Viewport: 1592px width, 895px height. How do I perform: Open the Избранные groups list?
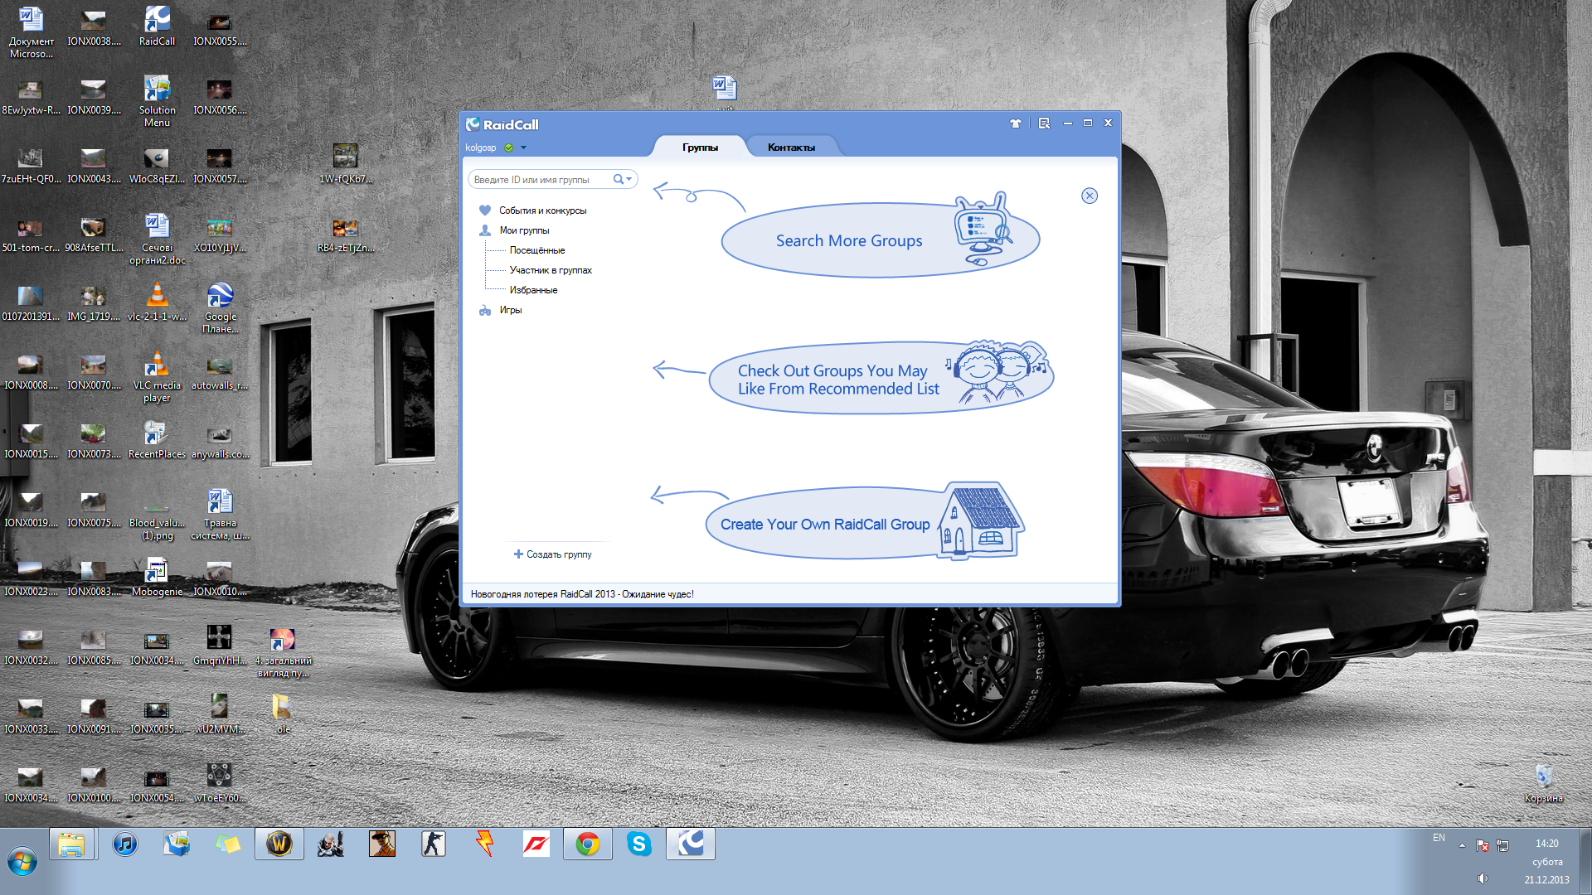pyautogui.click(x=533, y=290)
